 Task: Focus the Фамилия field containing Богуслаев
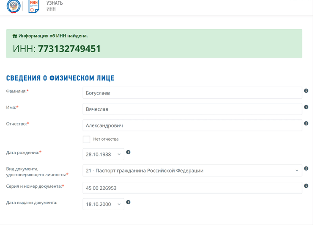(192, 93)
